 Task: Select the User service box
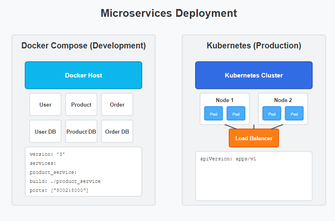click(x=45, y=105)
